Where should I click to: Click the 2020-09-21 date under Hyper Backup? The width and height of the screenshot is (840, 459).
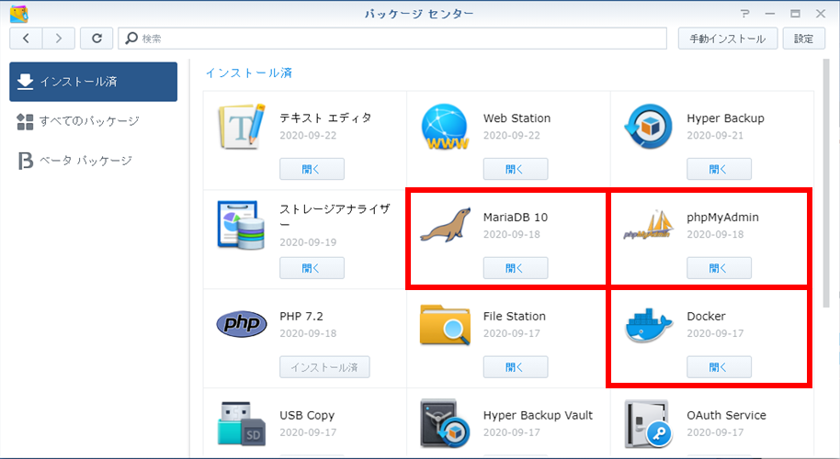(x=715, y=135)
